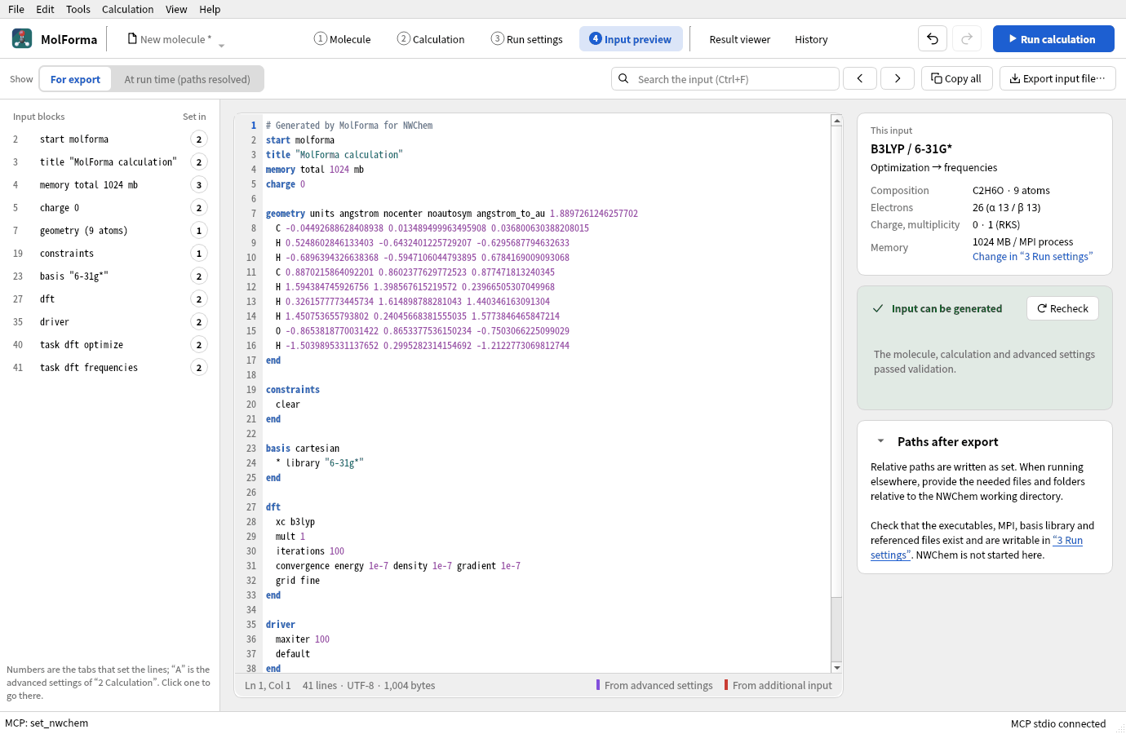Click the undo arrow button
The height and width of the screenshot is (734, 1126).
[x=933, y=38]
